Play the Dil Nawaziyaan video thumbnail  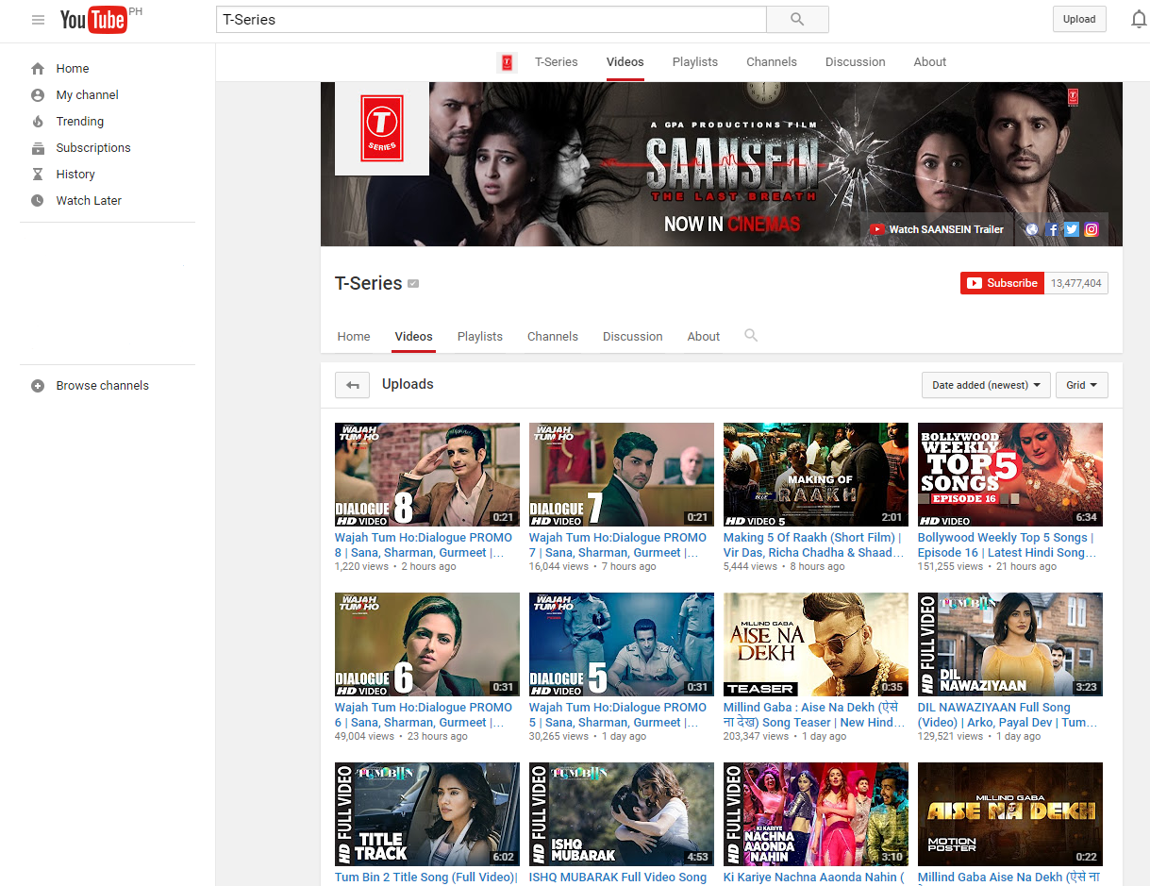click(x=1010, y=644)
